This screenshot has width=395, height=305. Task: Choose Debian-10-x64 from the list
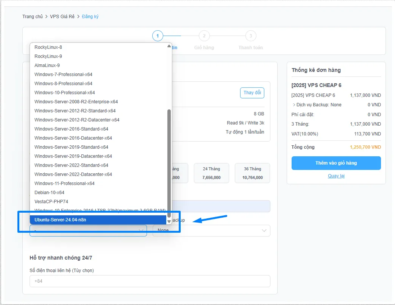pyautogui.click(x=49, y=193)
